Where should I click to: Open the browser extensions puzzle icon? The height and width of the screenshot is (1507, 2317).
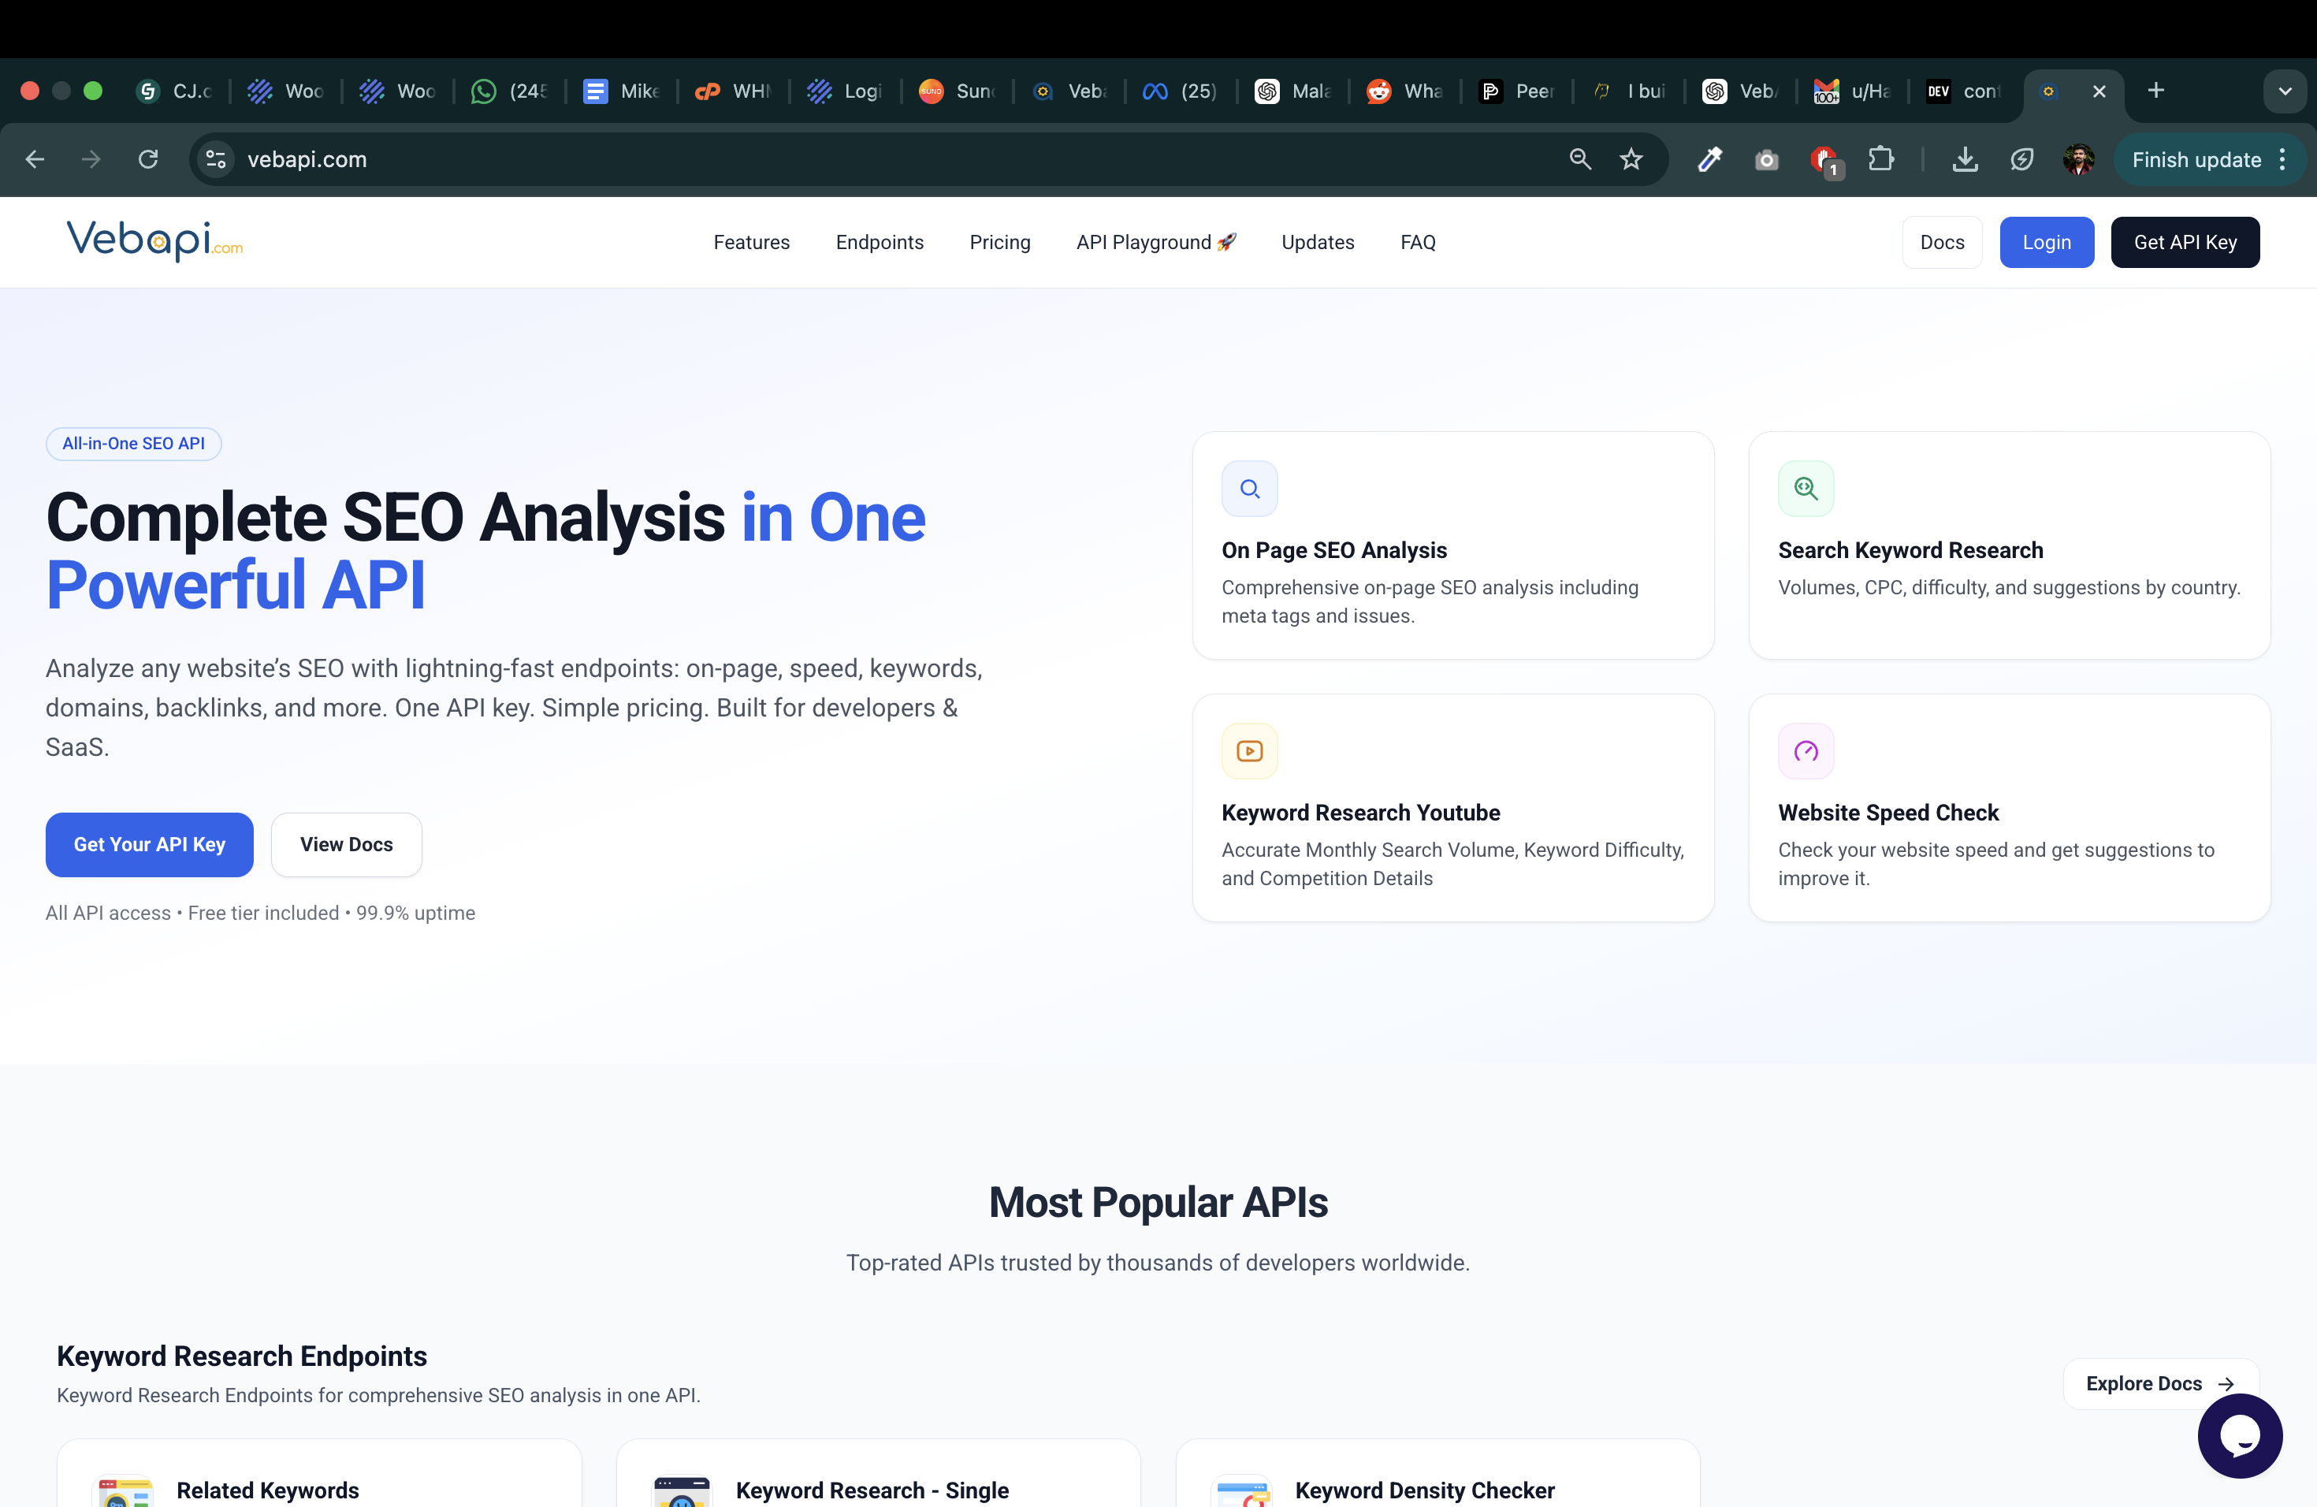point(1881,160)
